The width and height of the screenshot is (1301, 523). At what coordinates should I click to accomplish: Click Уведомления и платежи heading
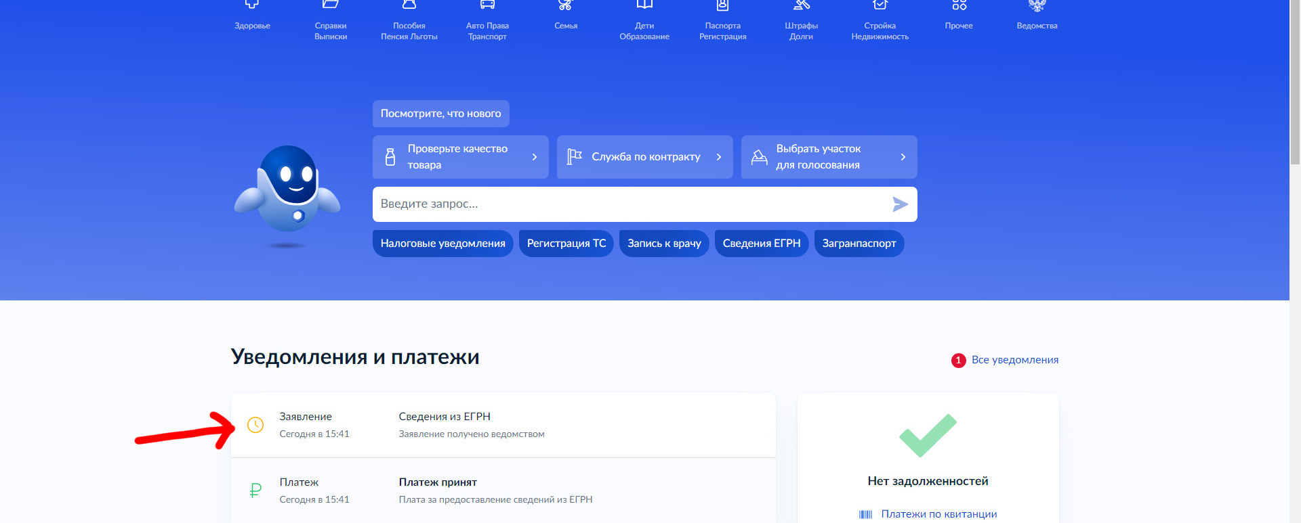click(355, 357)
